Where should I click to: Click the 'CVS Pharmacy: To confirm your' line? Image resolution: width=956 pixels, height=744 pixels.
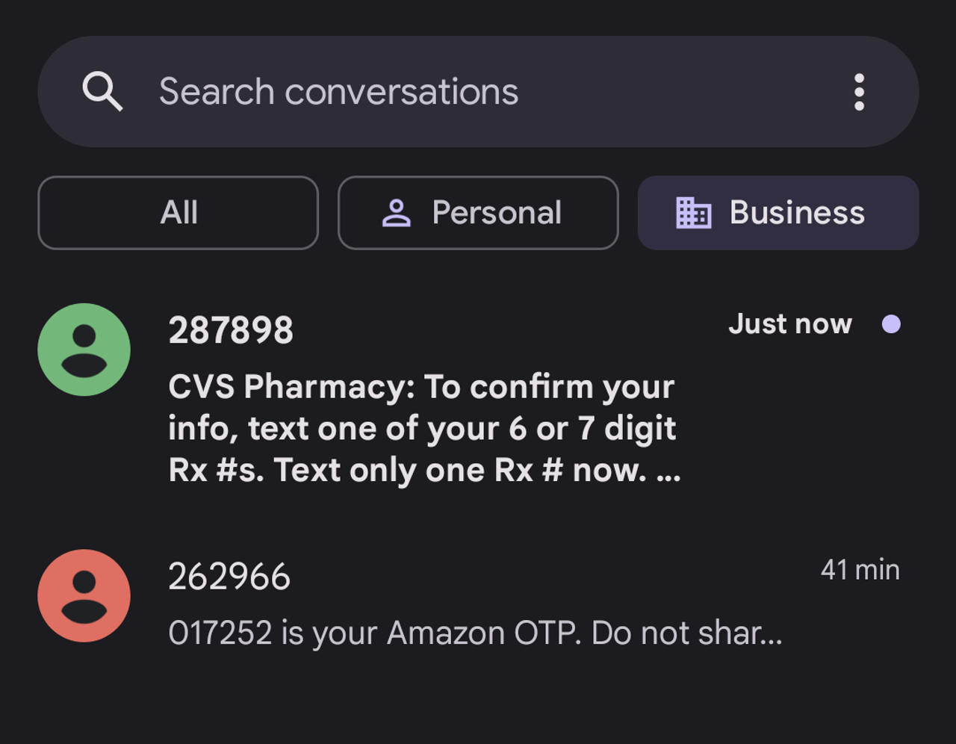pyautogui.click(x=421, y=387)
